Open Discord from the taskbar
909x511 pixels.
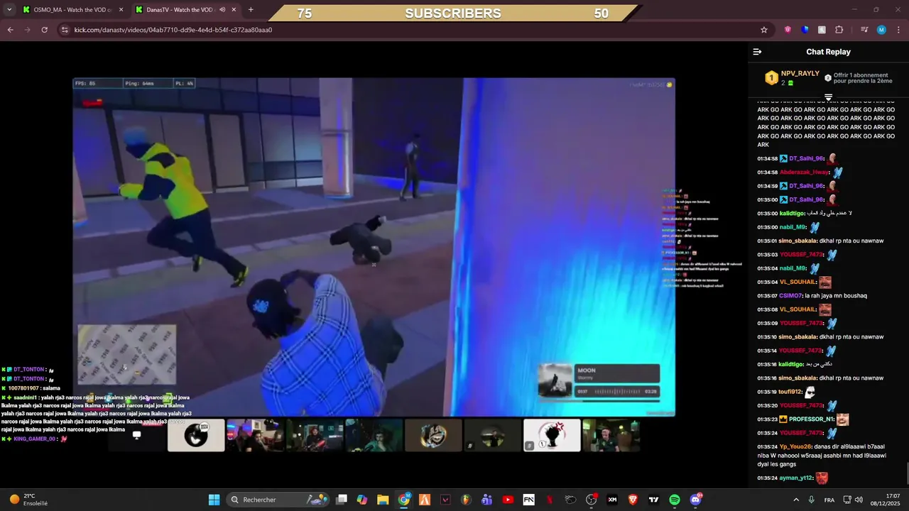coord(696,500)
